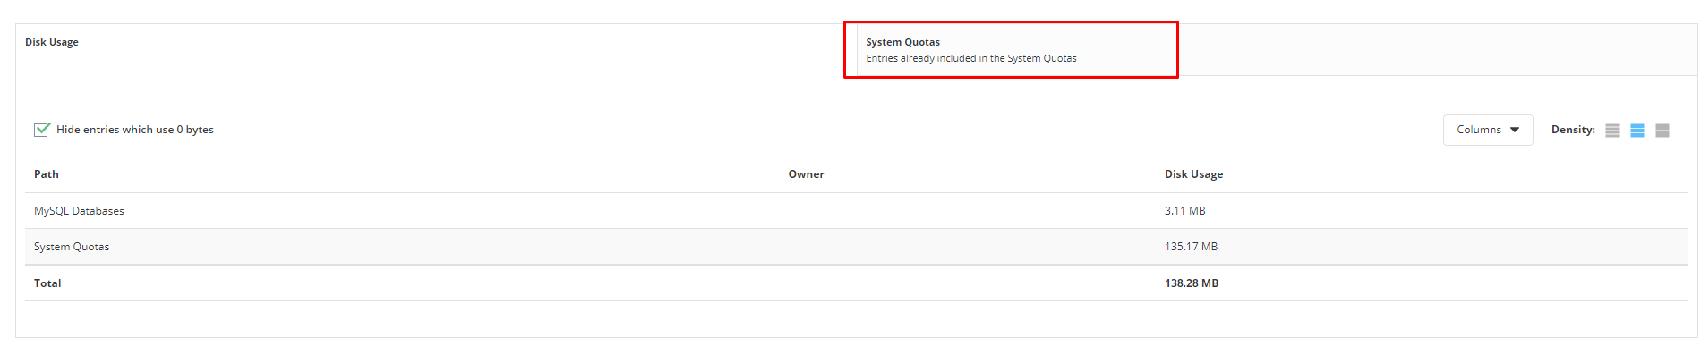
Task: Click the Density label
Action: click(x=1573, y=130)
